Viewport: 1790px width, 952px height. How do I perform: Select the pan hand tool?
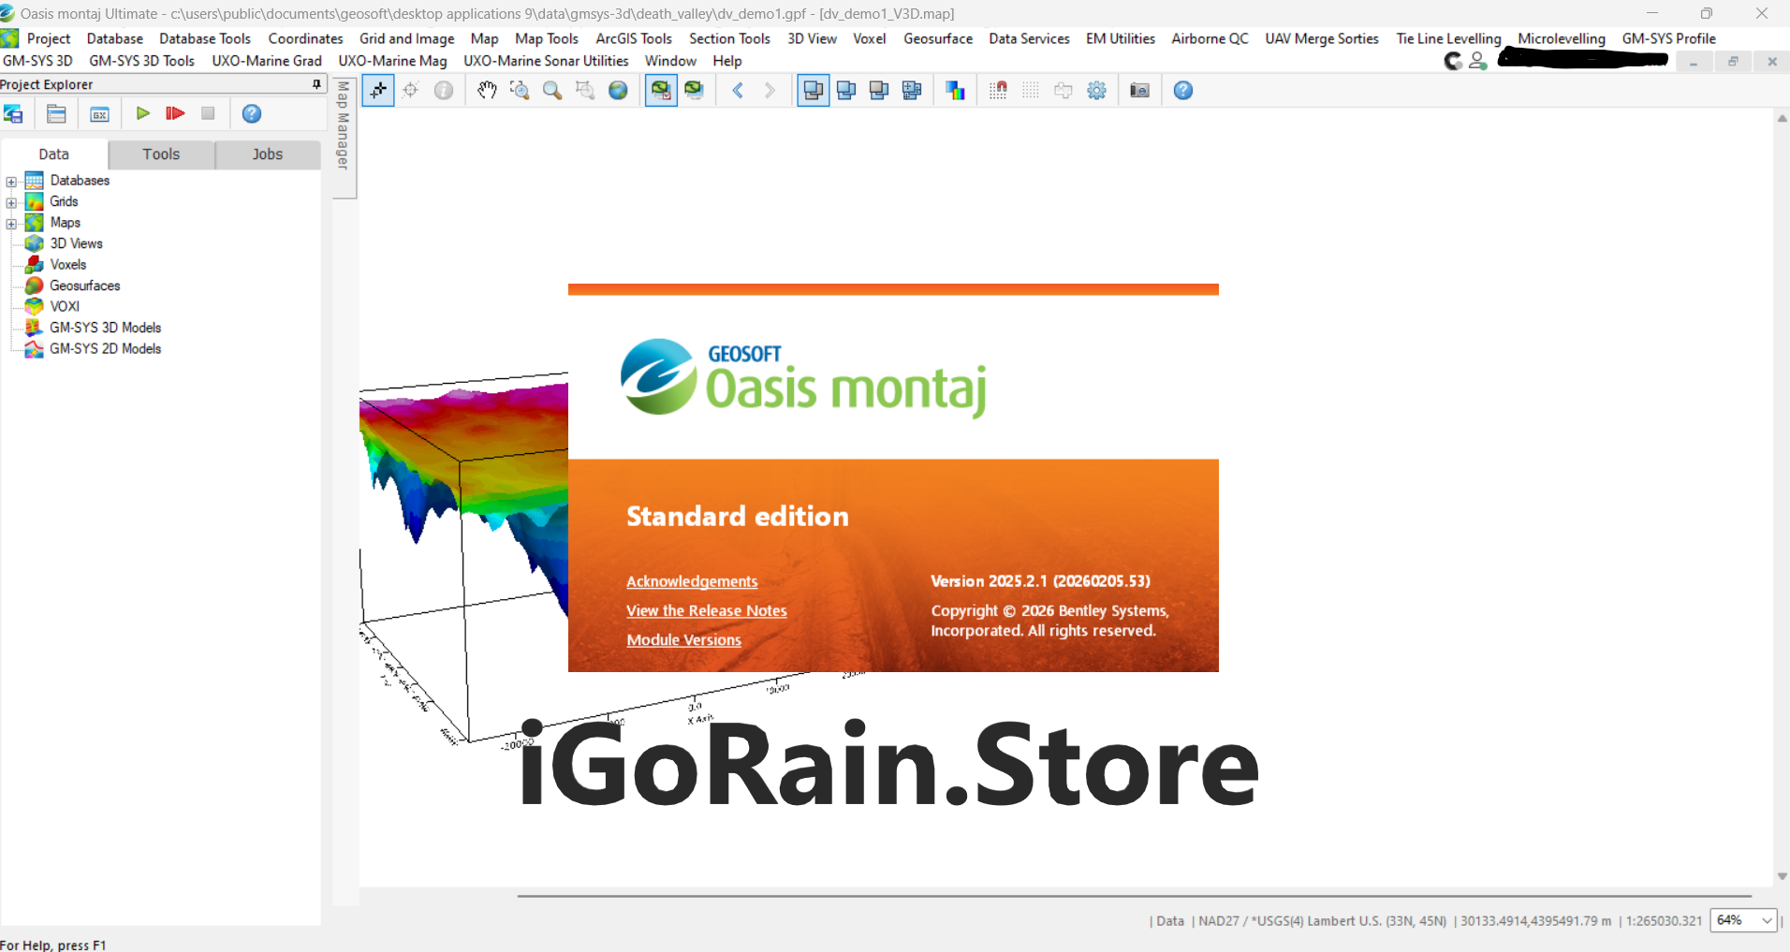coord(487,91)
